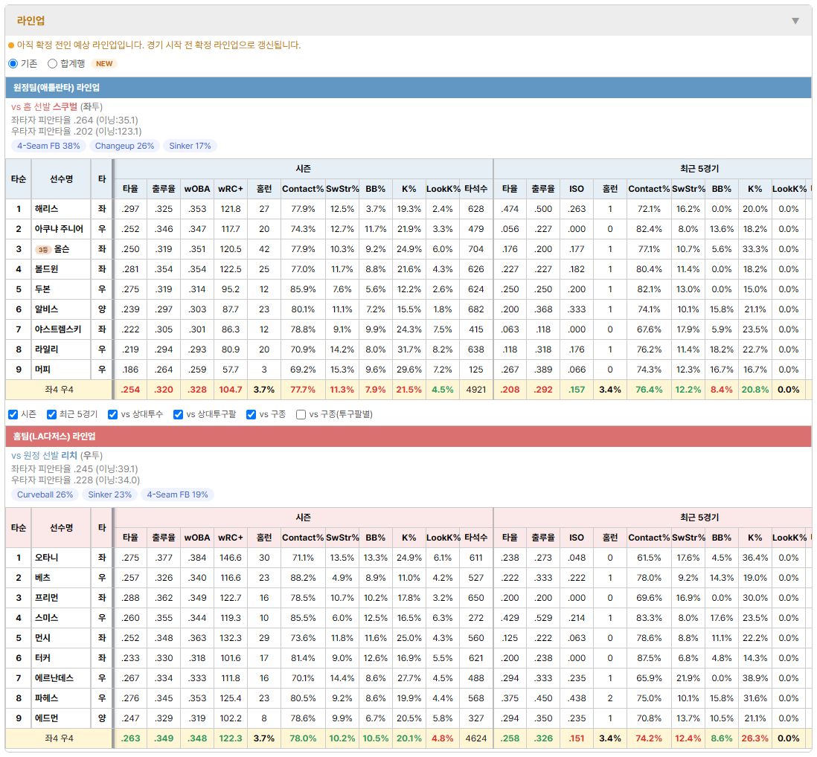Select player 스미스
The width and height of the screenshot is (817, 757).
click(x=46, y=618)
